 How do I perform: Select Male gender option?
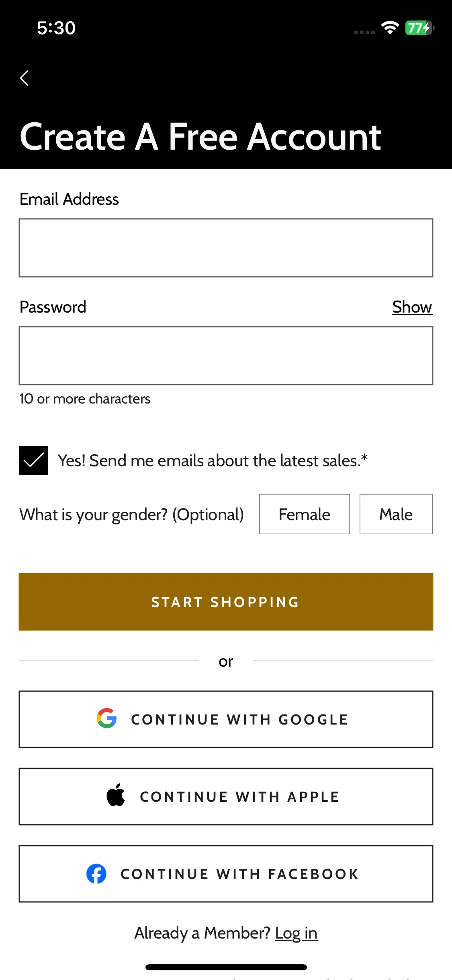(x=396, y=514)
